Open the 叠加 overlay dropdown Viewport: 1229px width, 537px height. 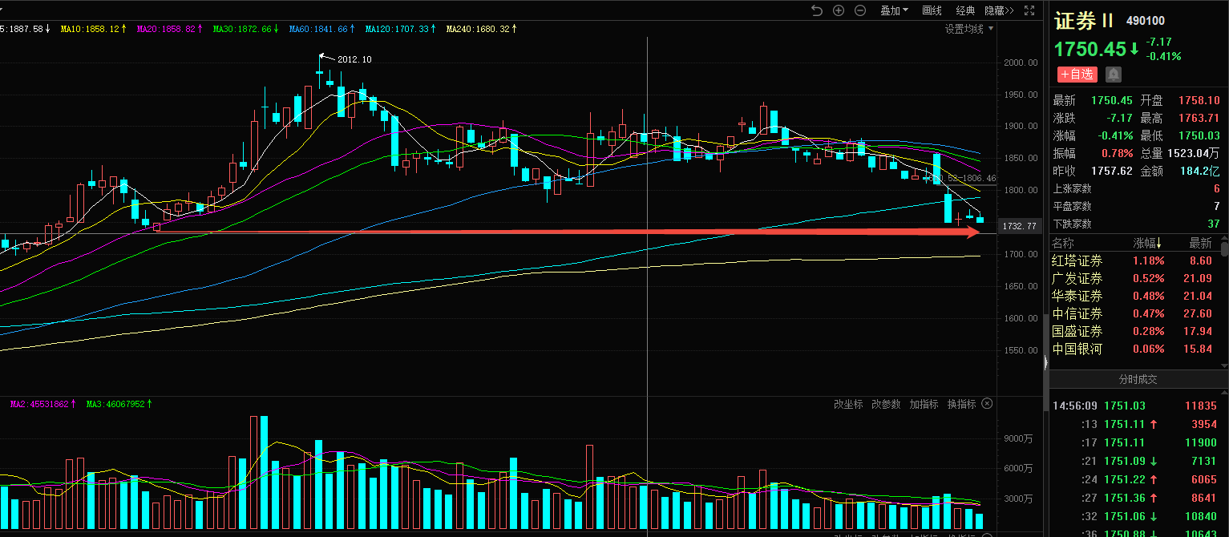click(x=894, y=10)
